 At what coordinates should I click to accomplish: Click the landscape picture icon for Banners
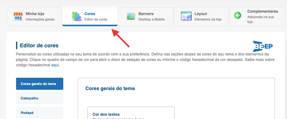pos(131,16)
